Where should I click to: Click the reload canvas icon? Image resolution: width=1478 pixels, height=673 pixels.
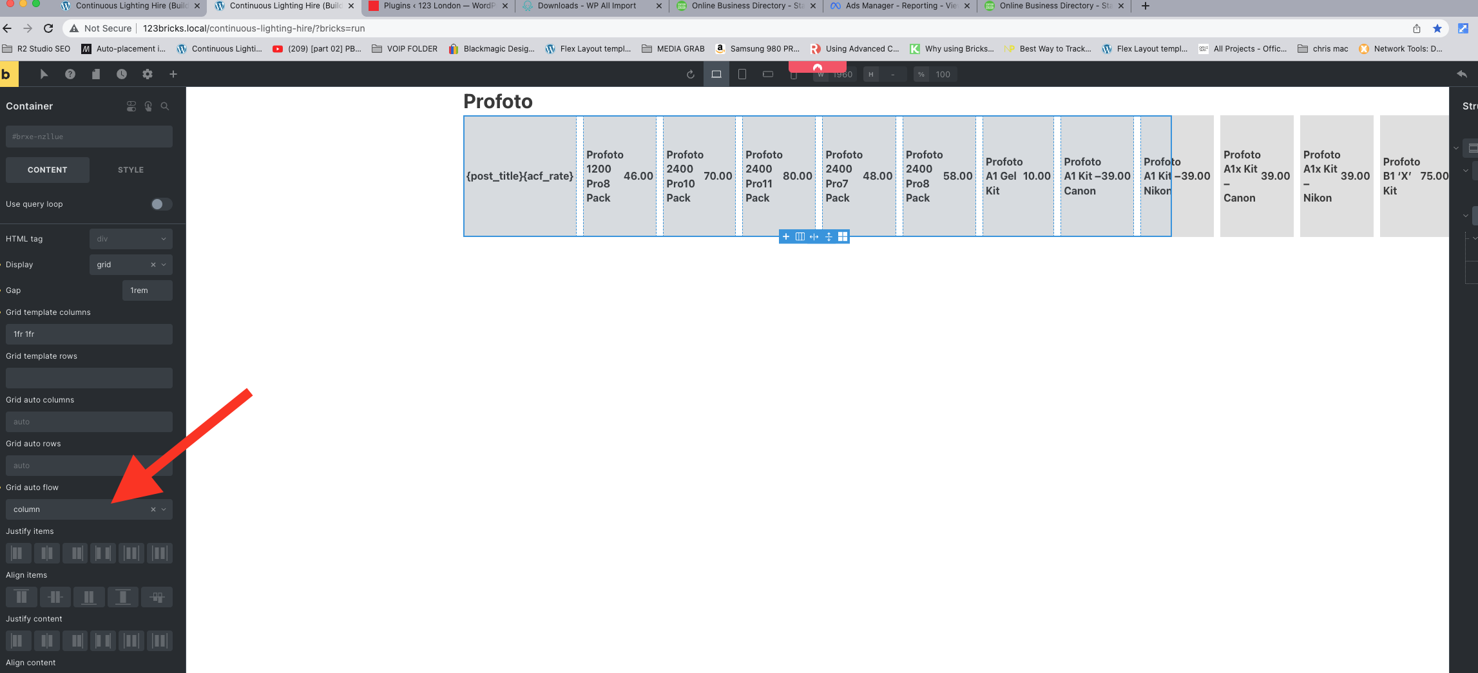[x=691, y=74]
